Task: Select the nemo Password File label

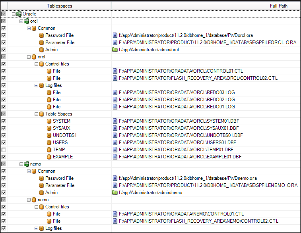Action: 59,178
